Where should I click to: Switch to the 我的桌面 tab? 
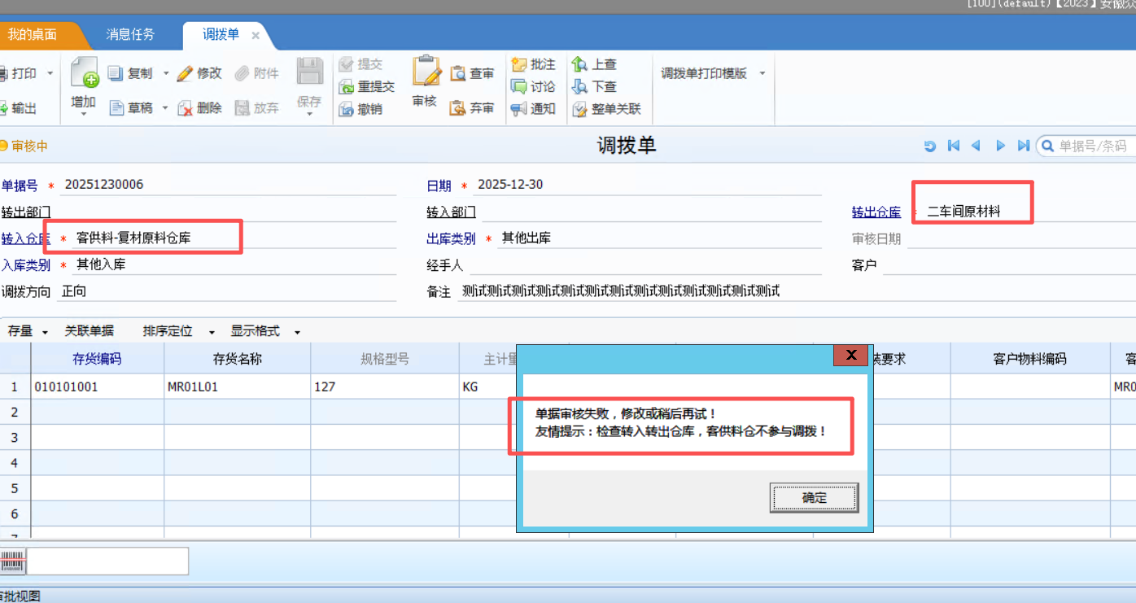(33, 35)
